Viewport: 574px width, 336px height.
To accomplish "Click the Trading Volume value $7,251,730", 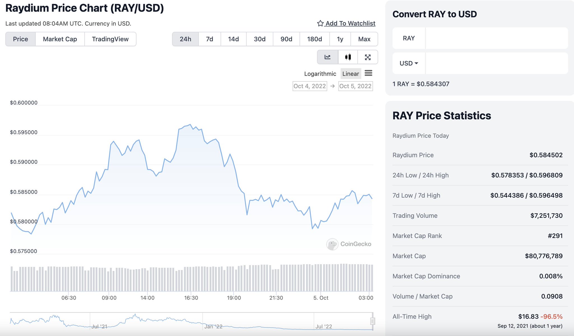I will pos(547,215).
